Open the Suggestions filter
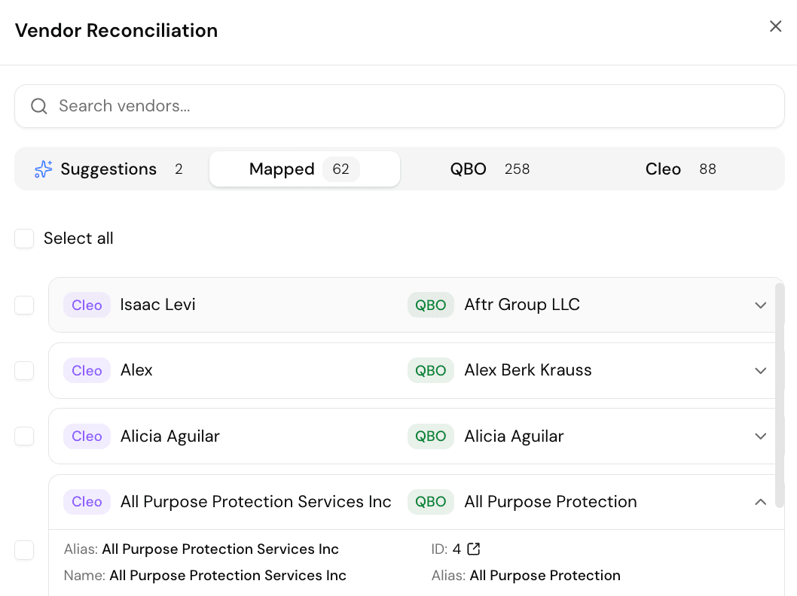This screenshot has width=797, height=596. 108,169
